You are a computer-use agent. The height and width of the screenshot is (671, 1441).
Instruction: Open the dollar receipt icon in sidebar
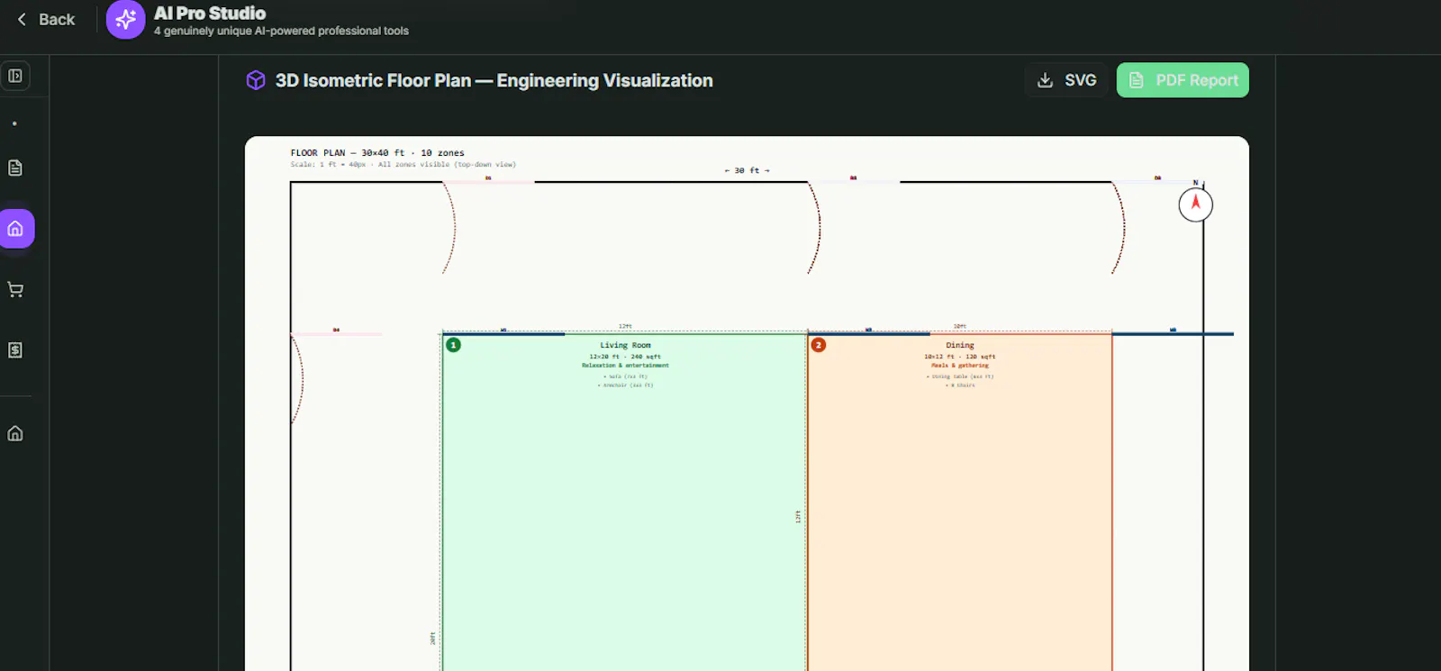click(15, 349)
